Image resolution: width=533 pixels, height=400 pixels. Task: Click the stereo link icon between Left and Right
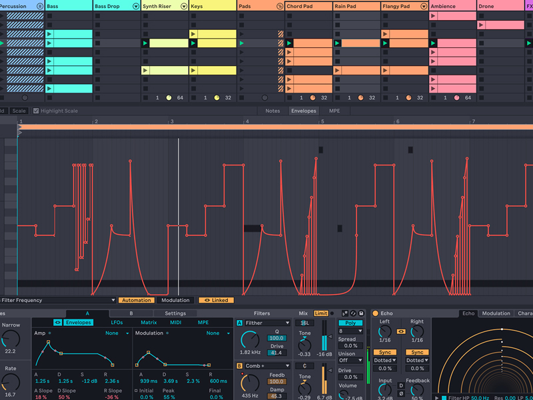pyautogui.click(x=401, y=331)
